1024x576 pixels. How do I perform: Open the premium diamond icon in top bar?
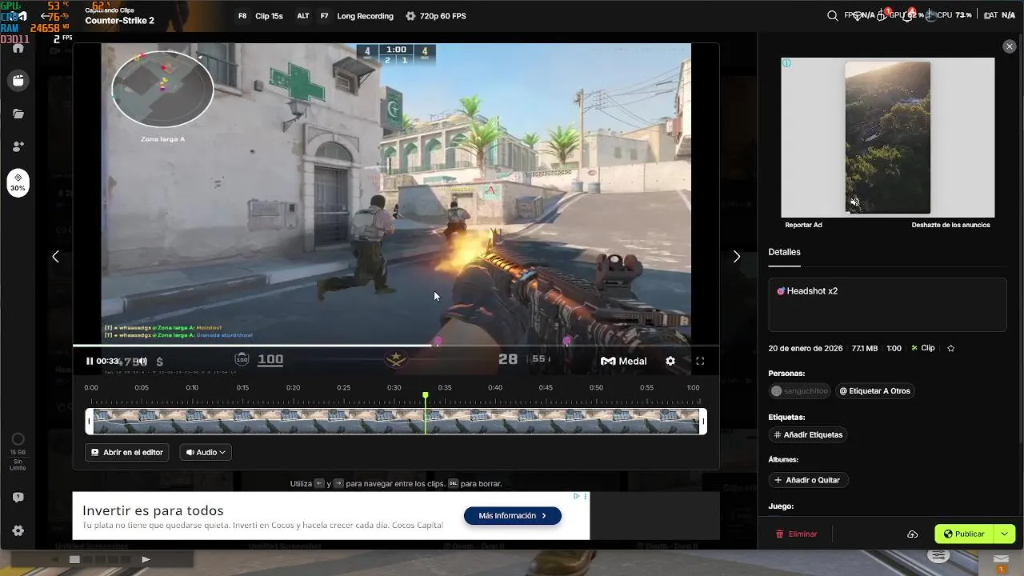click(x=858, y=16)
